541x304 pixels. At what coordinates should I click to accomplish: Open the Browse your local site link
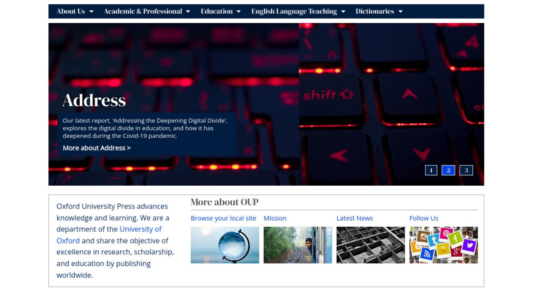coord(223,218)
